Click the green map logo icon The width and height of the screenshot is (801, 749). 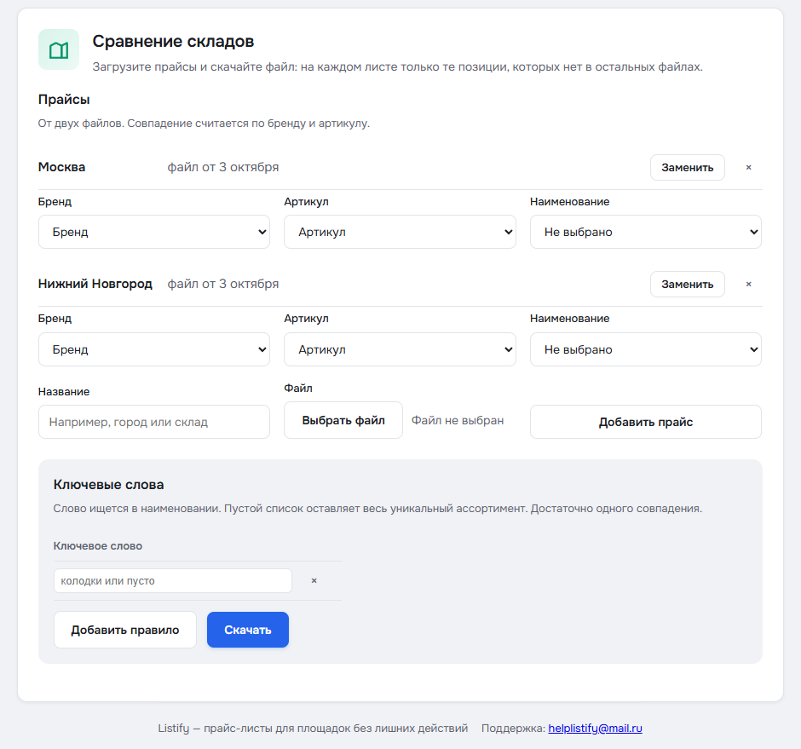coord(59,49)
